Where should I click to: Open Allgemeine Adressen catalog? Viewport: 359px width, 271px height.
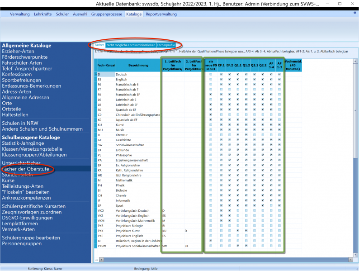25,97
